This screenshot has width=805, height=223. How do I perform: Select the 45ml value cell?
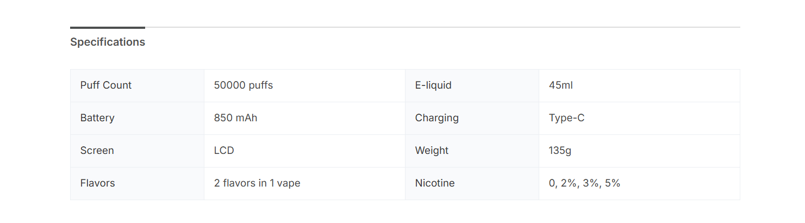click(561, 85)
